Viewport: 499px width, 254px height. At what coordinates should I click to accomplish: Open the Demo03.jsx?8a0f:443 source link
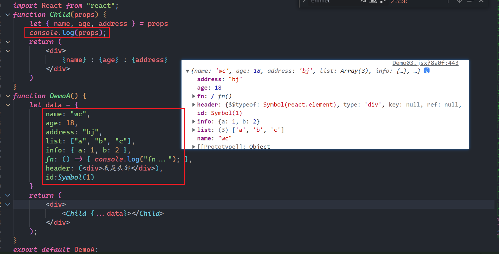coord(425,63)
